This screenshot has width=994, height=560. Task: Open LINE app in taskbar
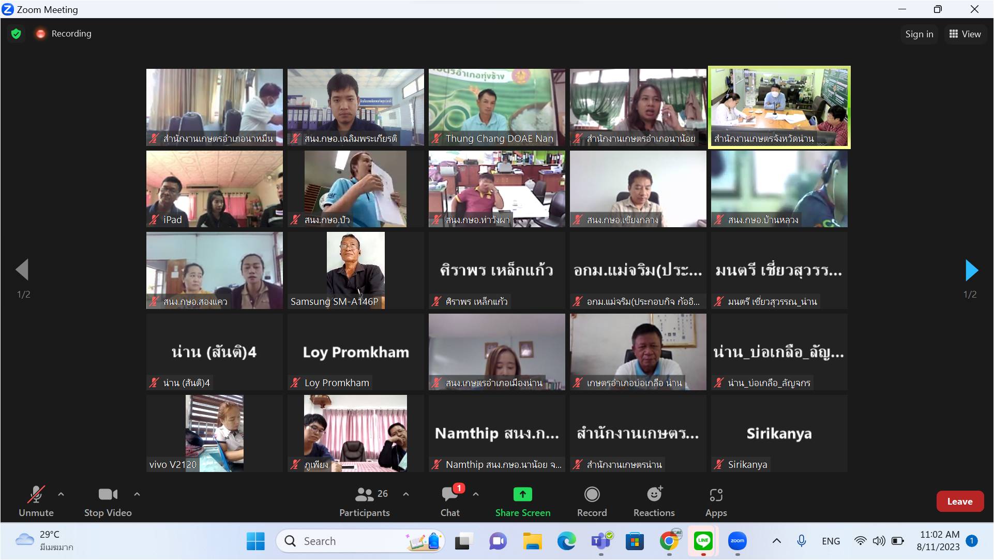pyautogui.click(x=703, y=541)
